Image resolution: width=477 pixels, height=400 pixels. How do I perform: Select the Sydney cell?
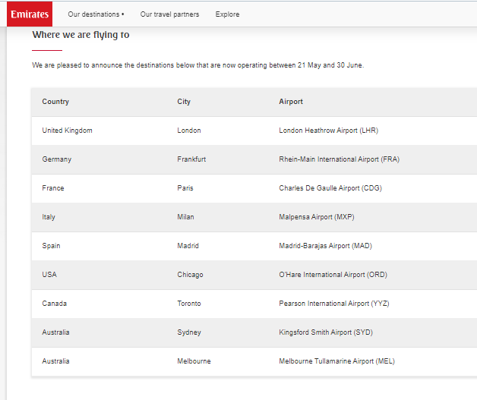click(189, 332)
